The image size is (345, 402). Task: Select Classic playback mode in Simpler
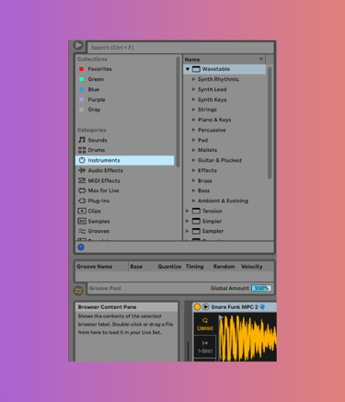click(205, 324)
